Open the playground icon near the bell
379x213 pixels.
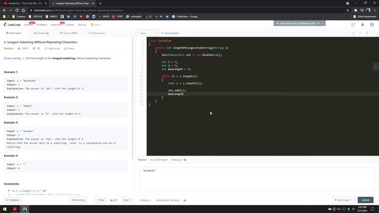tap(353, 25)
